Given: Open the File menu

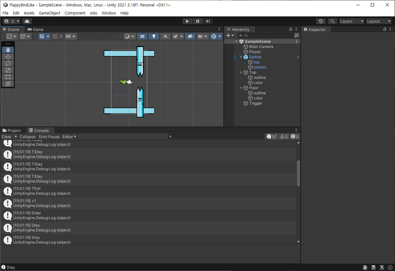Looking at the screenshot, I should (x=5, y=13).
